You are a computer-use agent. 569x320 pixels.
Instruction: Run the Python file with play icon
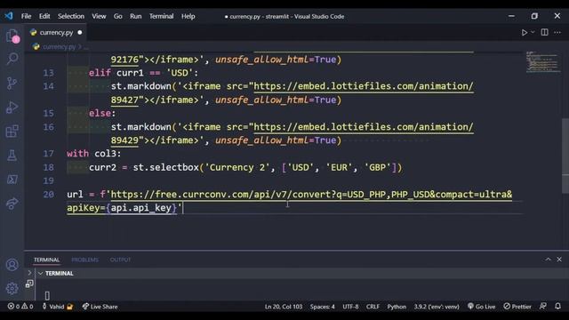pos(525,32)
